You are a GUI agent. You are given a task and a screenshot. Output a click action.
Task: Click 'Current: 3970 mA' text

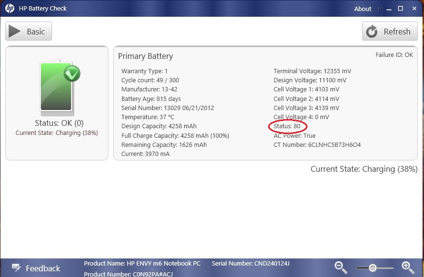click(x=145, y=154)
